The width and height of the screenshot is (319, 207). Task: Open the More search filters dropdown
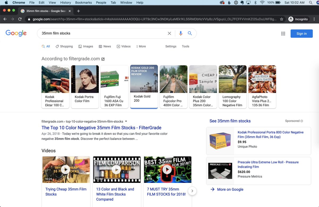141,46
